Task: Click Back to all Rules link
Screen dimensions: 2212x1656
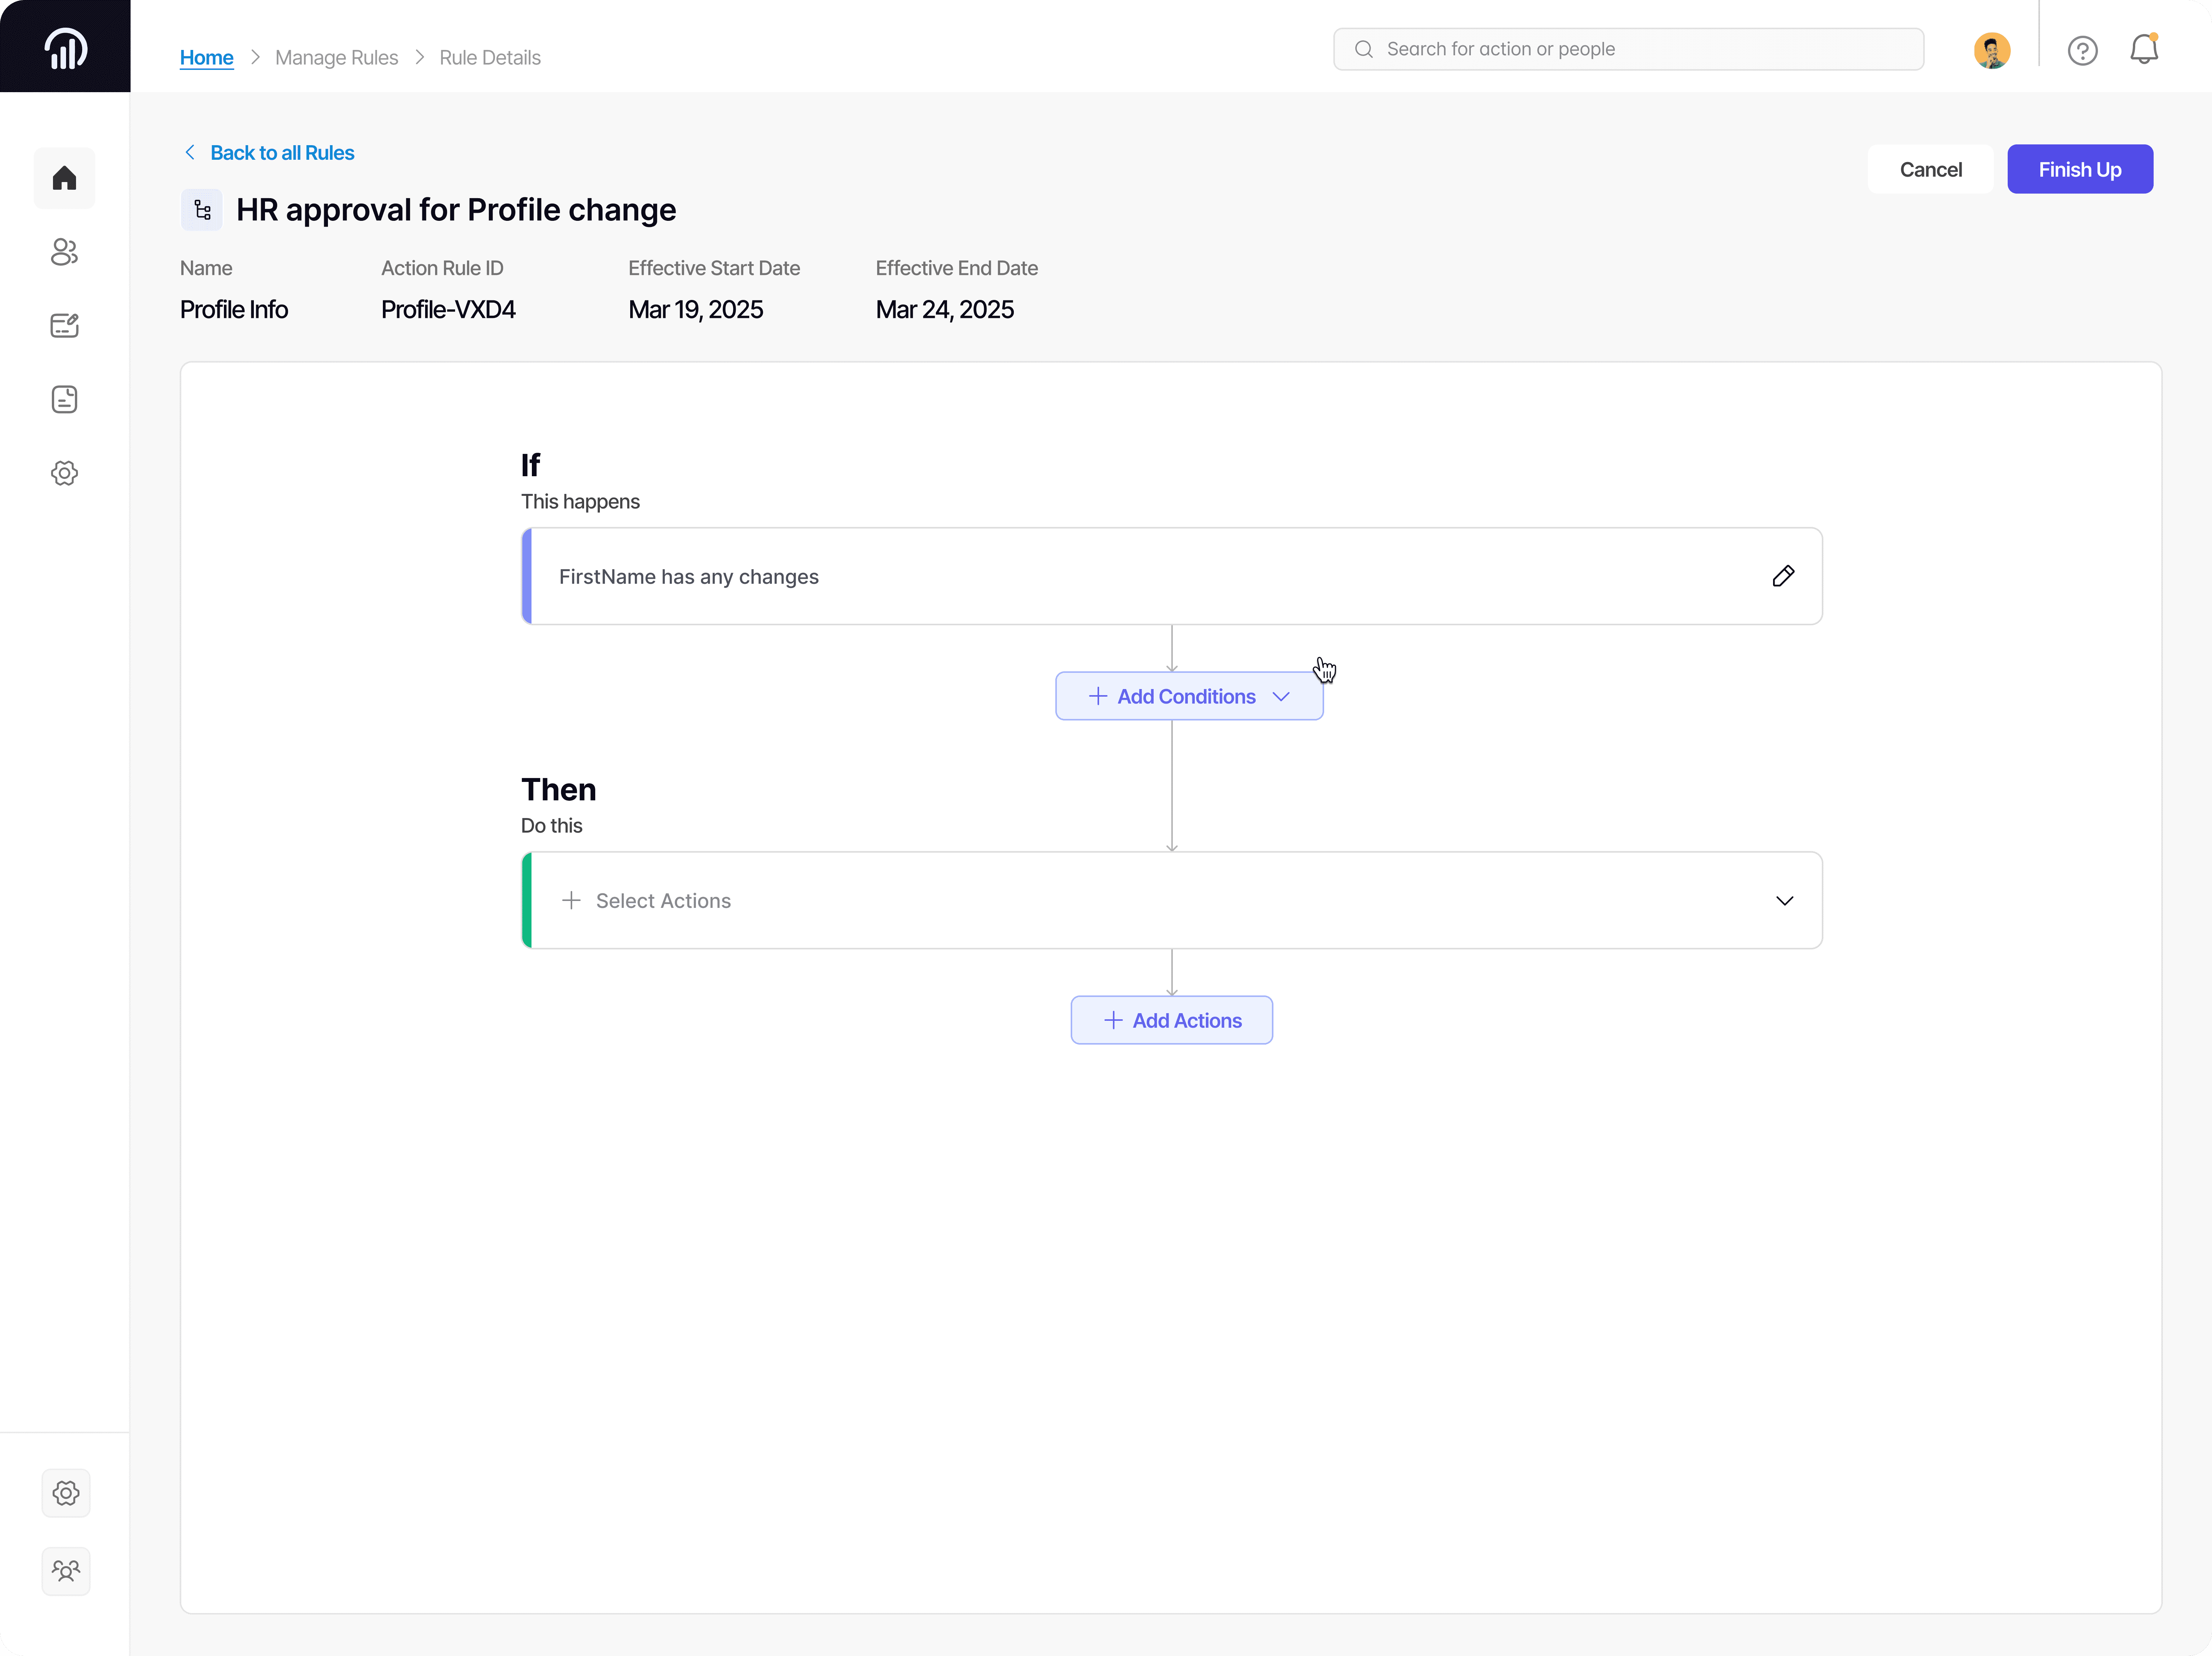Action: [x=281, y=153]
